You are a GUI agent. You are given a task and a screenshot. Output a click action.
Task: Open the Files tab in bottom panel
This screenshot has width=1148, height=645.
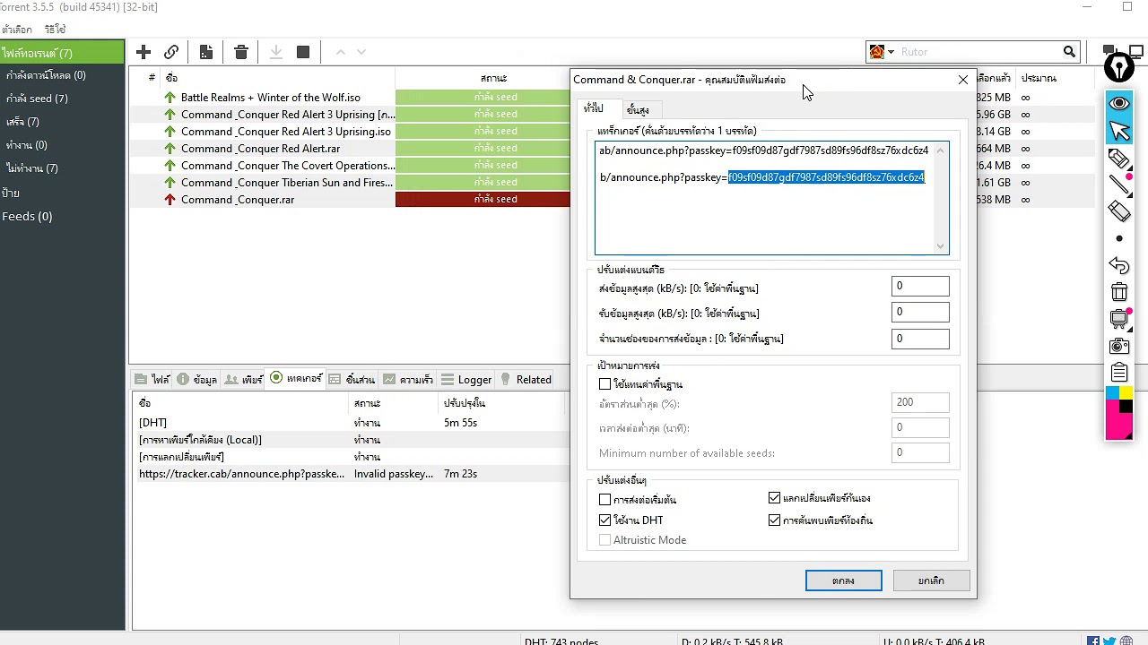[x=152, y=380]
